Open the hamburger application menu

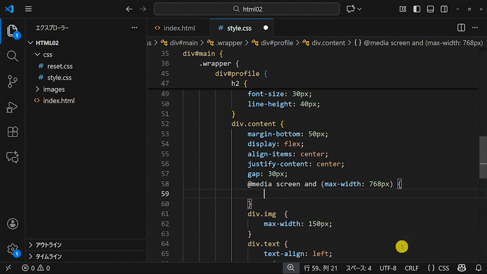29,9
